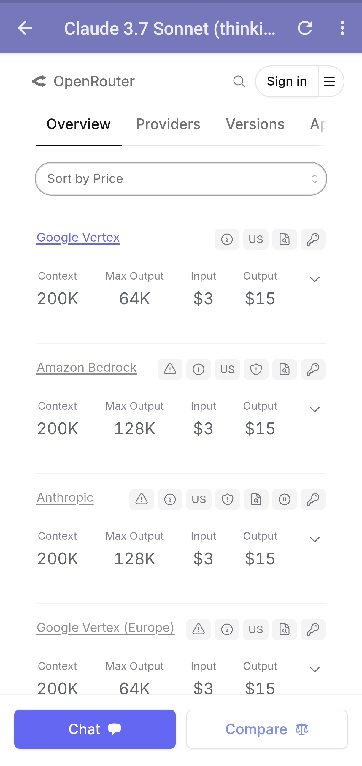Expand the Anthropic provider details
Viewport: 362px width, 766px height.
315,539
